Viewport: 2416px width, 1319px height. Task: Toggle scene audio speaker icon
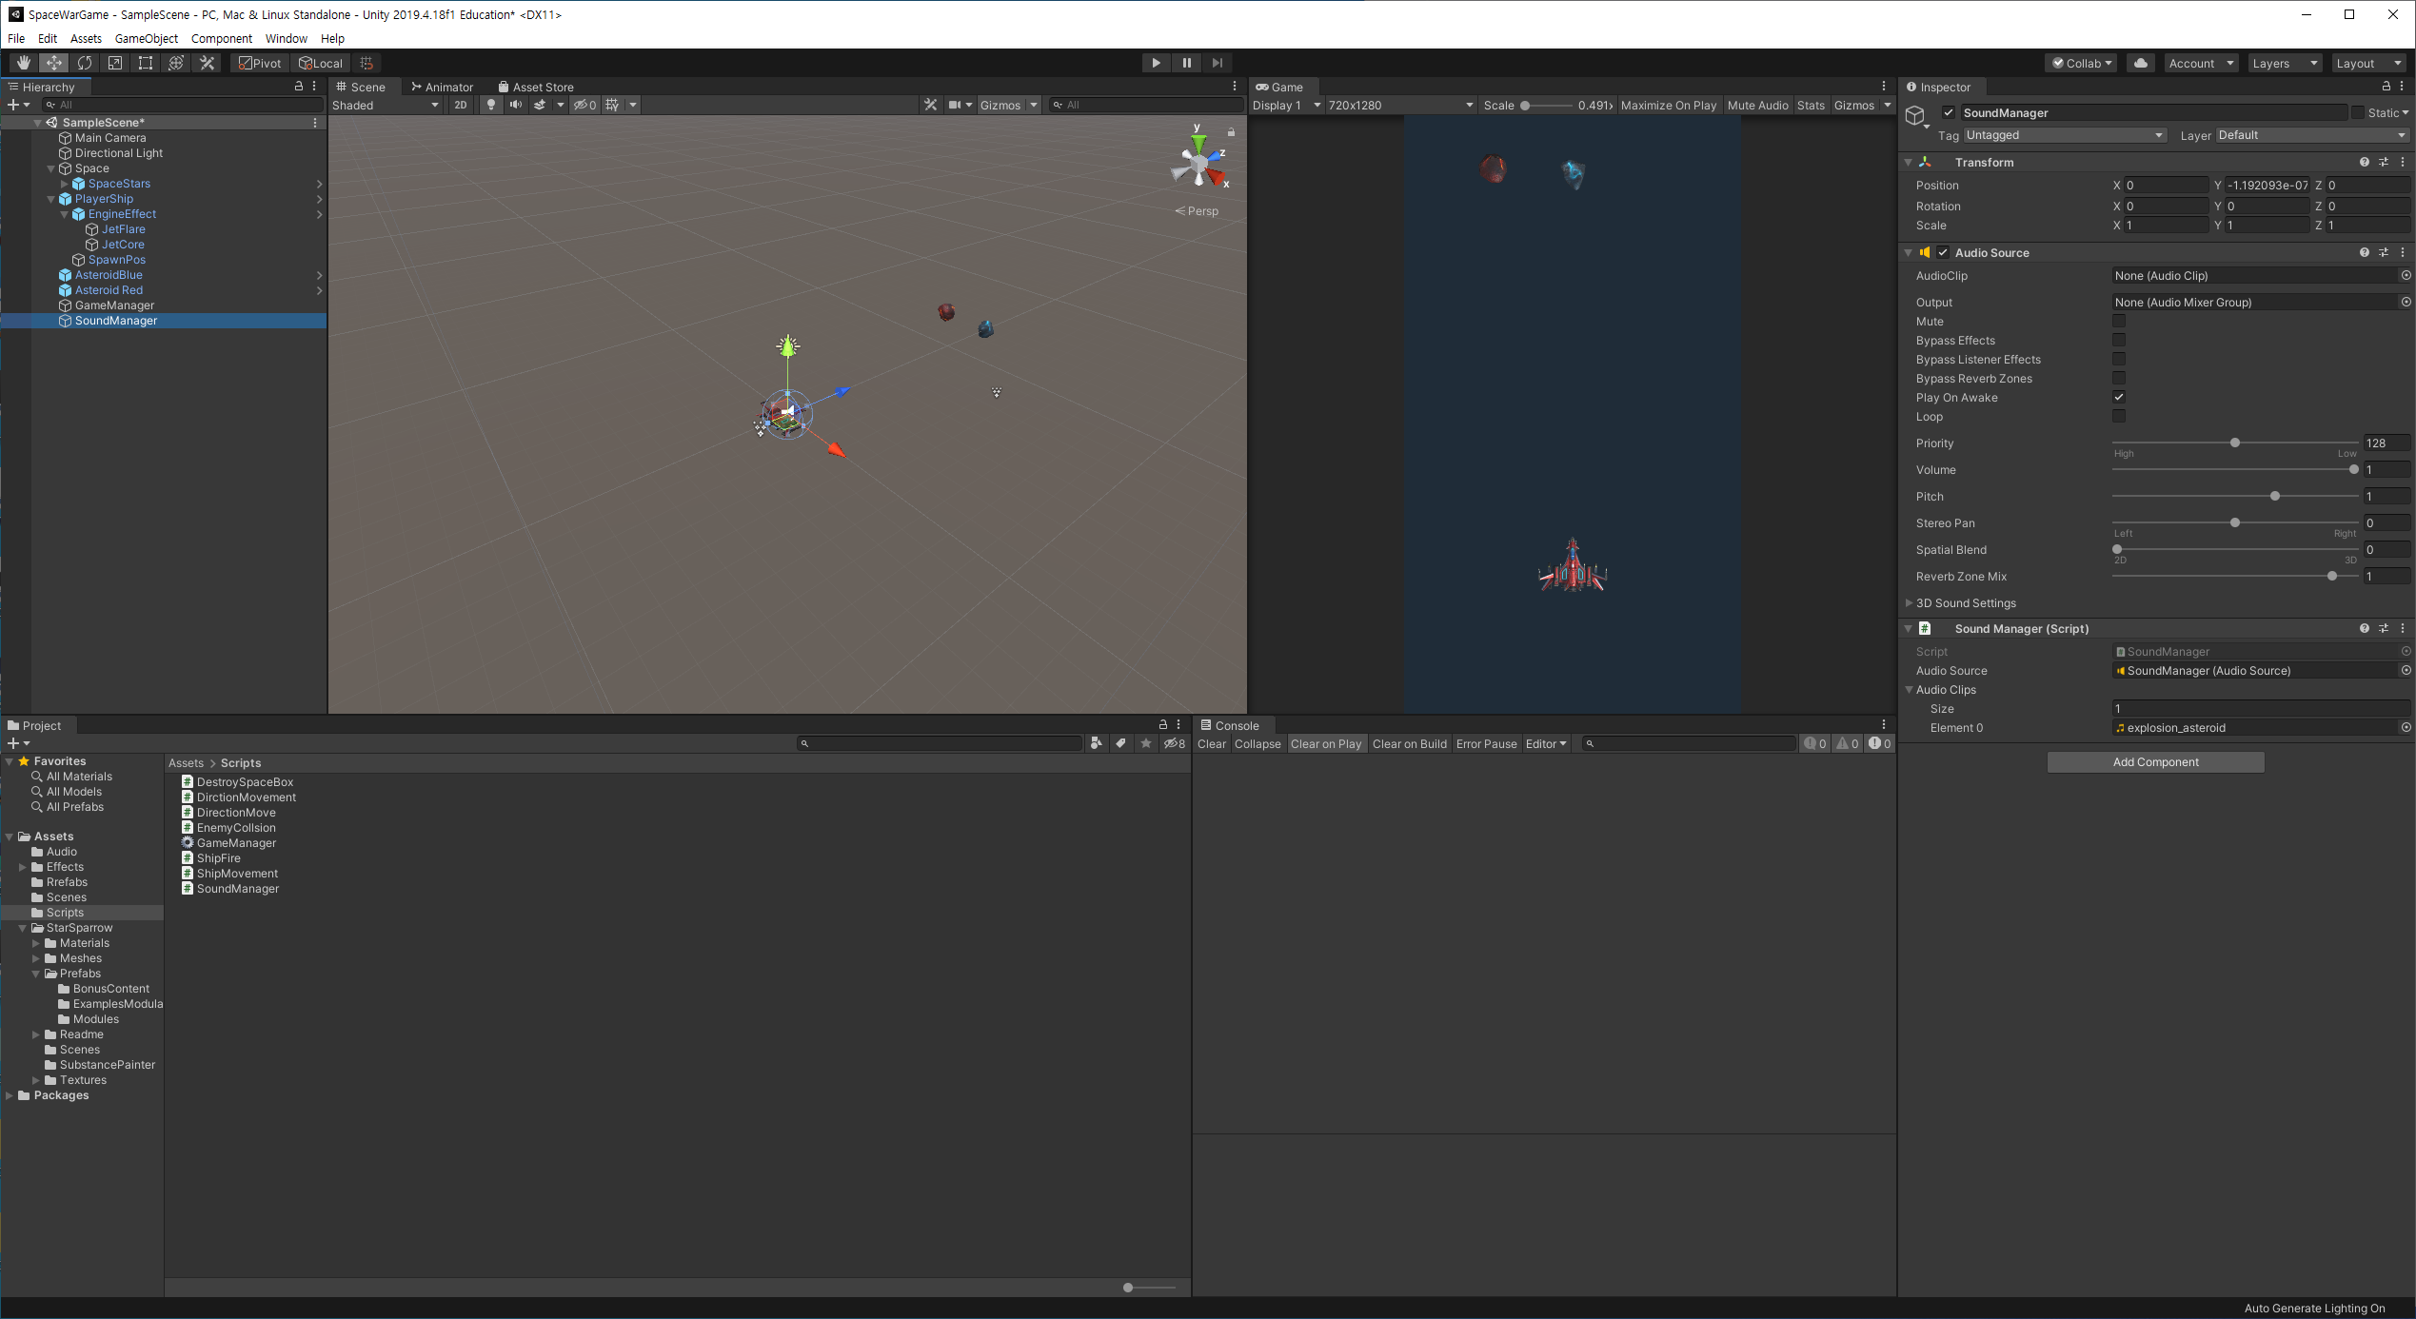pyautogui.click(x=515, y=105)
